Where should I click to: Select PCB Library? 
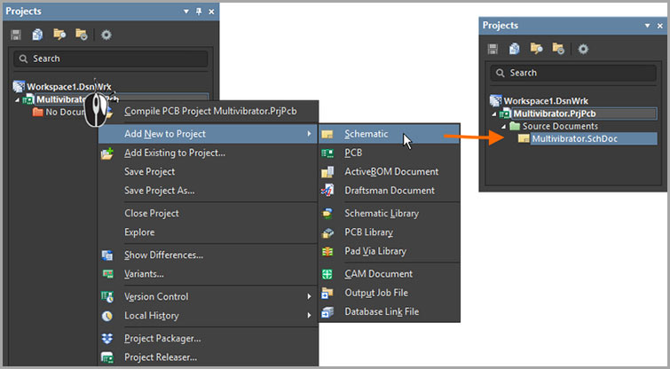click(x=390, y=232)
